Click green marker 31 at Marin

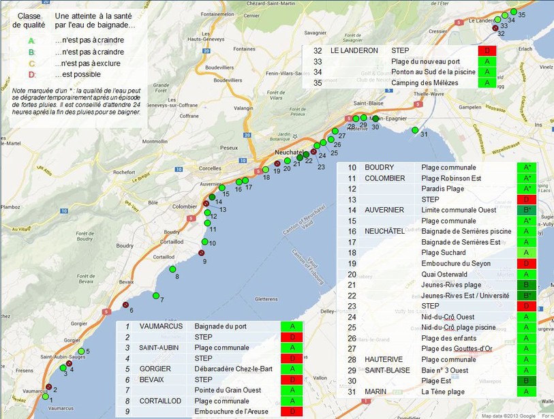pos(415,130)
